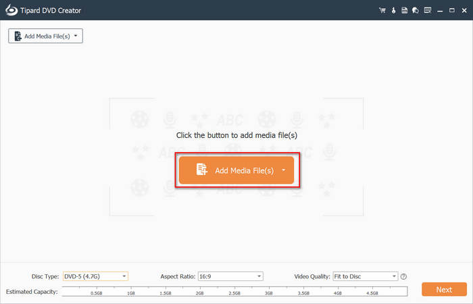Click the 'Disc Type:' label
This screenshot has width=473, height=304.
[x=45, y=276]
